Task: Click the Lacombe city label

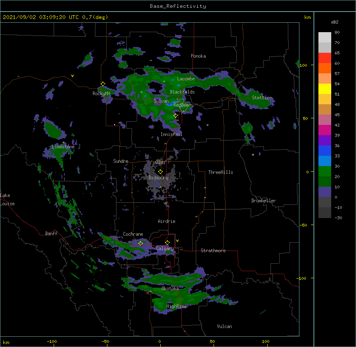Action: (x=186, y=79)
